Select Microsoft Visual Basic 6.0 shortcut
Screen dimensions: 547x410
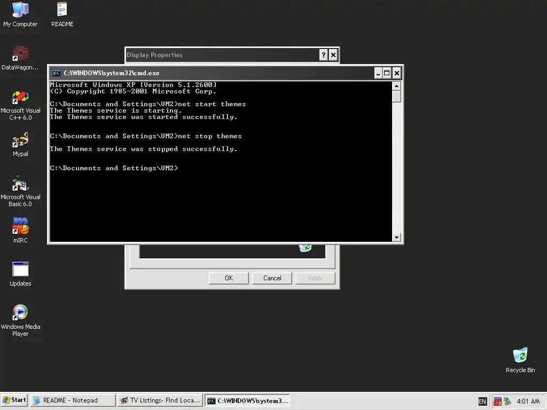pyautogui.click(x=20, y=191)
